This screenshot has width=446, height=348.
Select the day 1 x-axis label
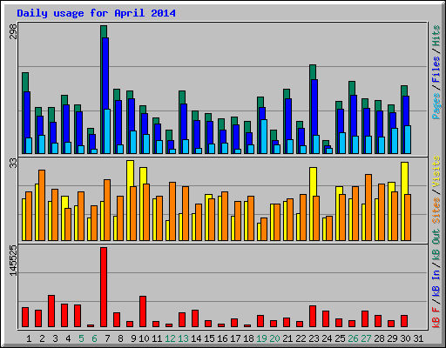[x=29, y=338]
